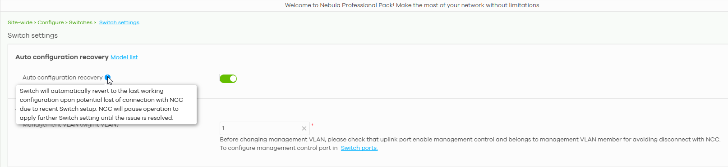Click the Auto configuration recovery field label
This screenshot has width=728, height=167.
tap(62, 78)
